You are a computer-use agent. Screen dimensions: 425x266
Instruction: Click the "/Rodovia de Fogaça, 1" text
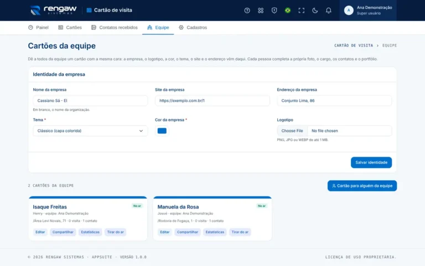(x=175, y=221)
